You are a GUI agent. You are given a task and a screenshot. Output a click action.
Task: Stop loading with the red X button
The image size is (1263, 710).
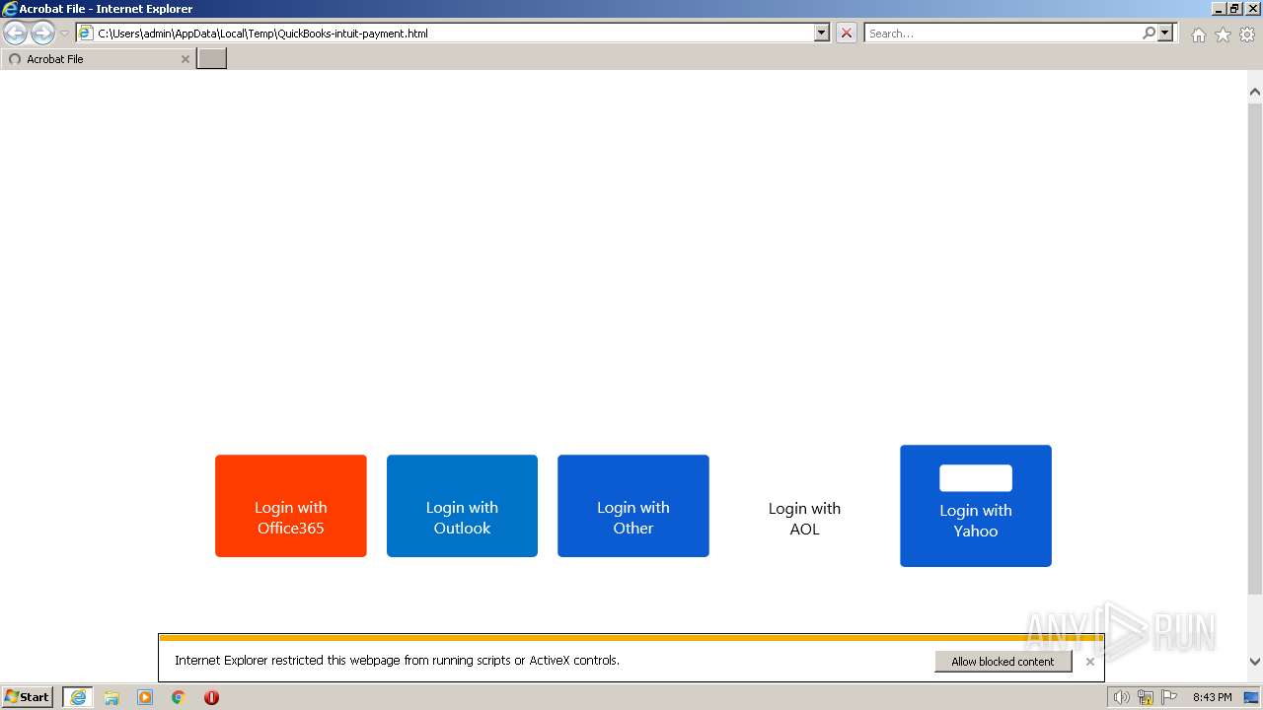847,33
